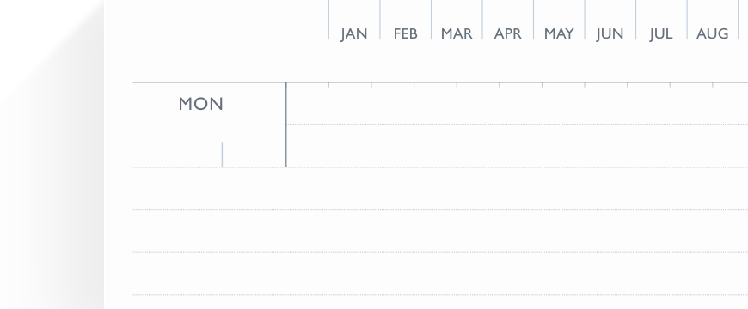Switch to the MAR tab
Image resolution: width=748 pixels, height=309 pixels.
pos(457,20)
